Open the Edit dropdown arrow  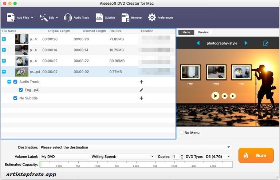pyautogui.click(x=57, y=17)
